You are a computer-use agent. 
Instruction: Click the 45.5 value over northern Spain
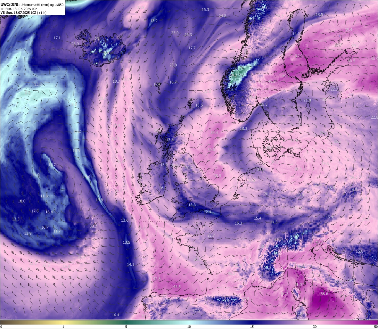177,287
